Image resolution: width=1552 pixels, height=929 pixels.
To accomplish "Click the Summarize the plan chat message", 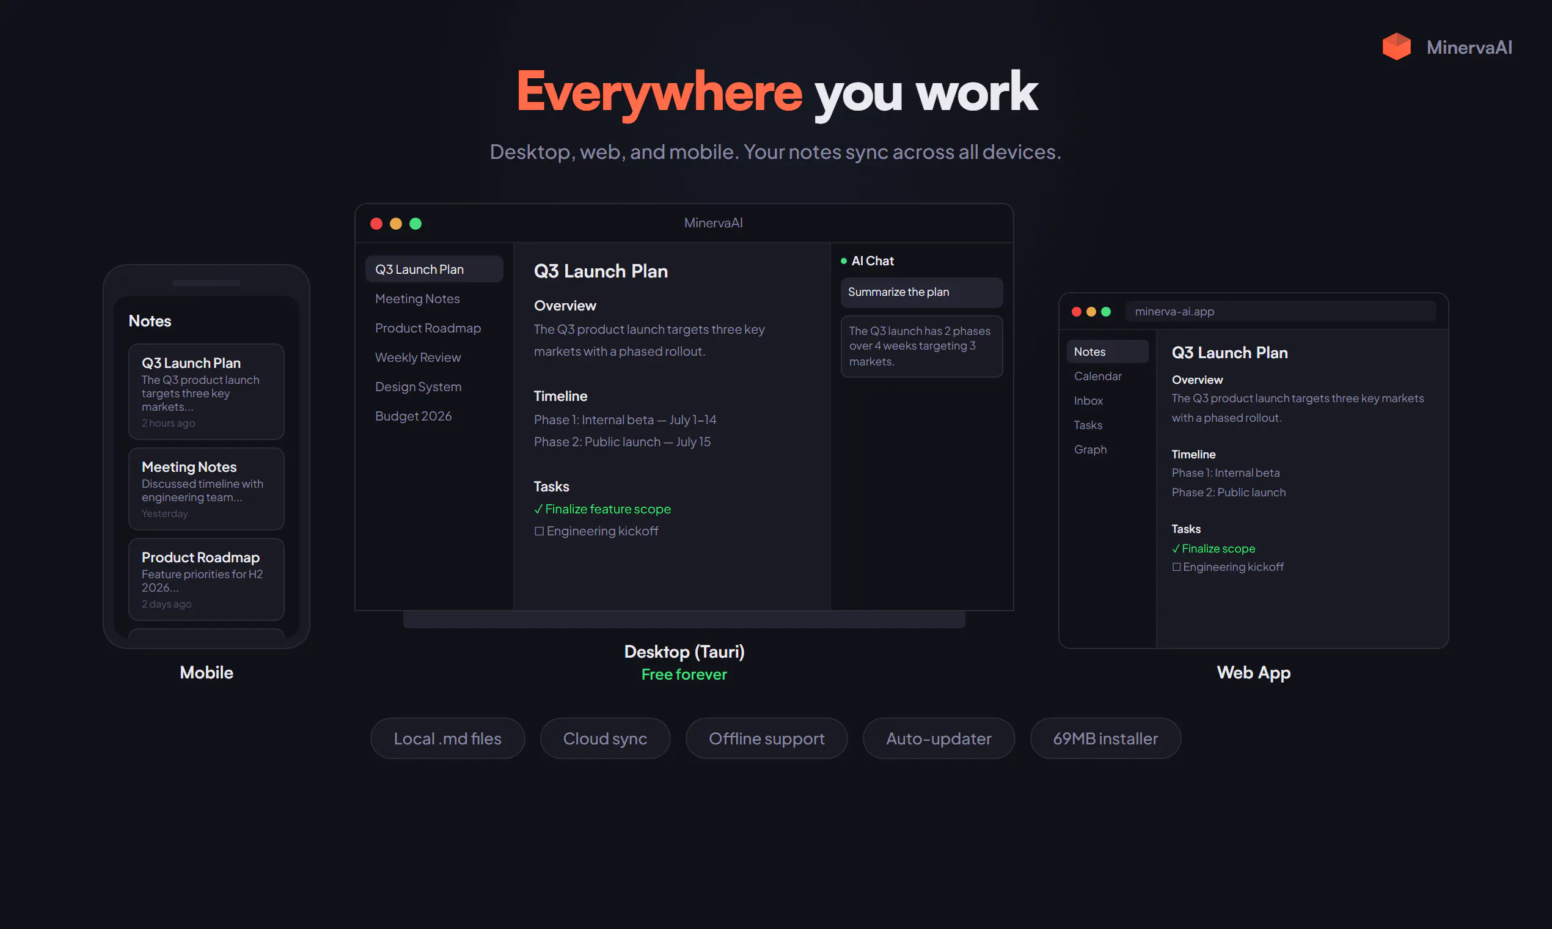I will point(921,292).
